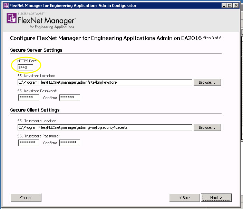Minimize the Admin Configurator window
Image resolution: width=243 pixels, height=209 pixels.
pyautogui.click(x=224, y=6)
